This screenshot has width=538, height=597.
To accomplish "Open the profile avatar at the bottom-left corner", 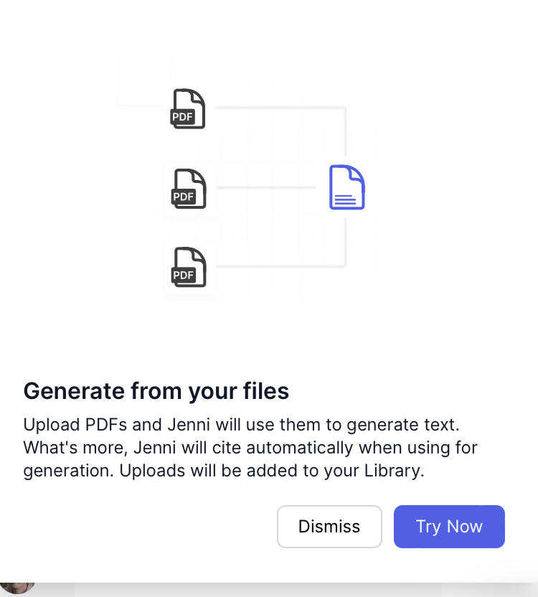I will point(17,588).
